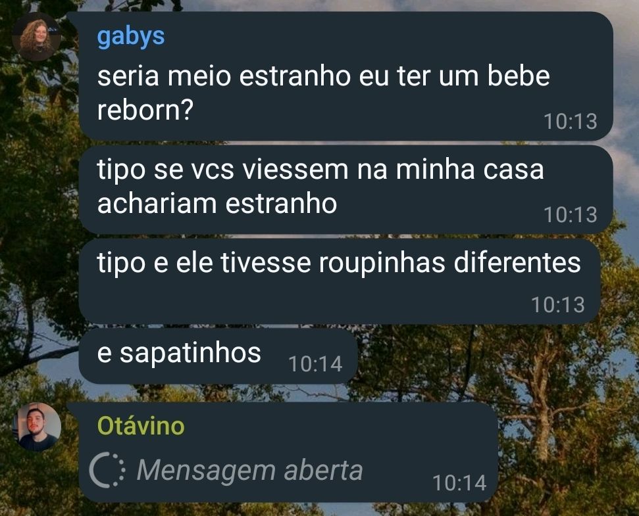Select the 'Mensagem aberta' message text
This screenshot has height=516, width=639.
(249, 470)
